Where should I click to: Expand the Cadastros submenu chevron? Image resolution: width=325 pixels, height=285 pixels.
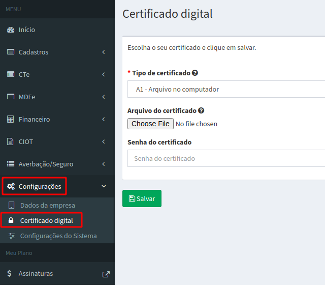103,52
